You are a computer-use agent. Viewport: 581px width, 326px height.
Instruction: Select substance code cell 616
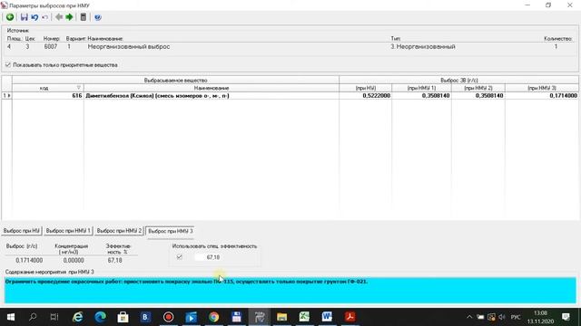48,95
